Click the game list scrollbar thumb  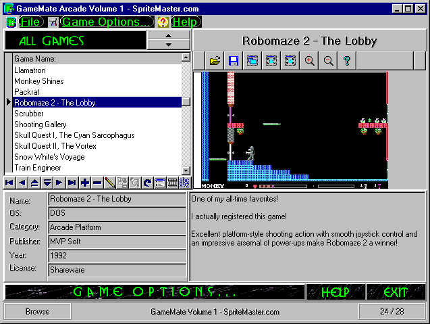pyautogui.click(x=186, y=101)
